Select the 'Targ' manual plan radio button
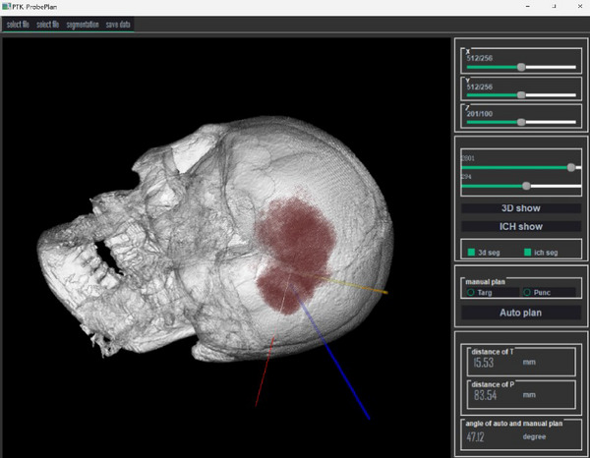590x458 pixels. point(470,292)
